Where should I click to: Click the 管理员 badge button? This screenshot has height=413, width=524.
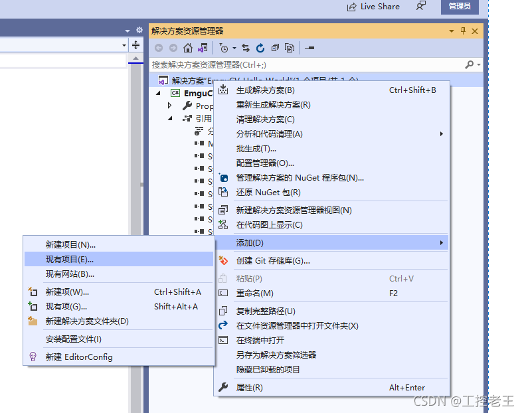460,7
